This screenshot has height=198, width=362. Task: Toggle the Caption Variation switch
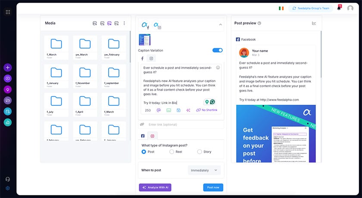[218, 50]
